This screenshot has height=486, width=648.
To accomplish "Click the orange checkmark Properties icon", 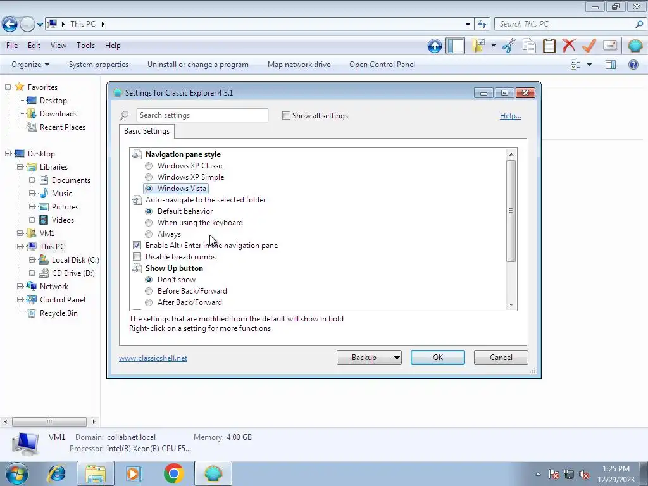I will click(589, 46).
